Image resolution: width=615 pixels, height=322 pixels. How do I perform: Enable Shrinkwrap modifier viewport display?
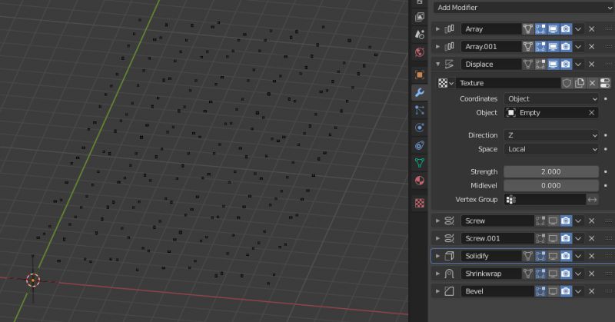553,274
